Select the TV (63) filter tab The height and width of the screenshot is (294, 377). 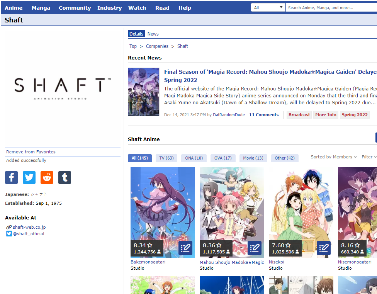point(166,158)
